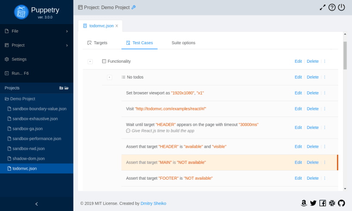Edit the Assert FOOTER NOT available step
352x211 pixels.
[298, 178]
